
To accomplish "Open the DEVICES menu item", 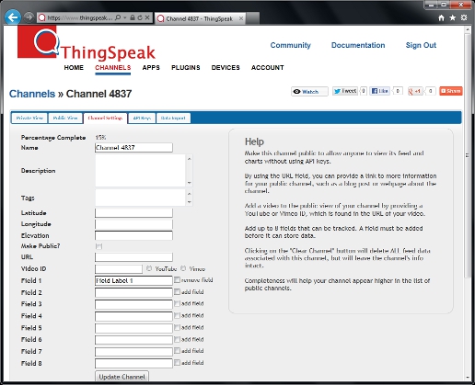I will (x=226, y=68).
